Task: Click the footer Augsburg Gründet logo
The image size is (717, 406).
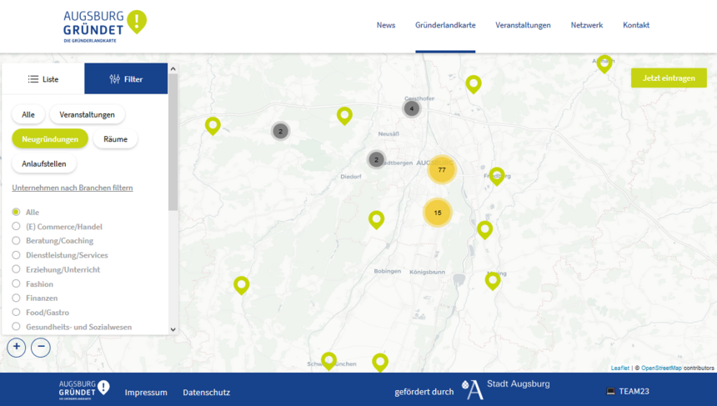Action: [x=84, y=390]
